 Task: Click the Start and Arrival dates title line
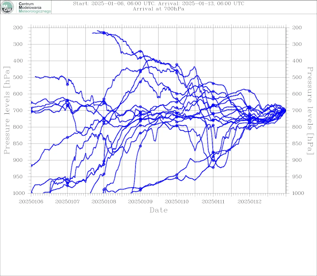click(158, 3)
